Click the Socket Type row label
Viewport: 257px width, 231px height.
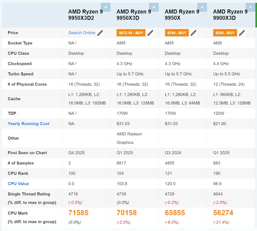(20, 43)
